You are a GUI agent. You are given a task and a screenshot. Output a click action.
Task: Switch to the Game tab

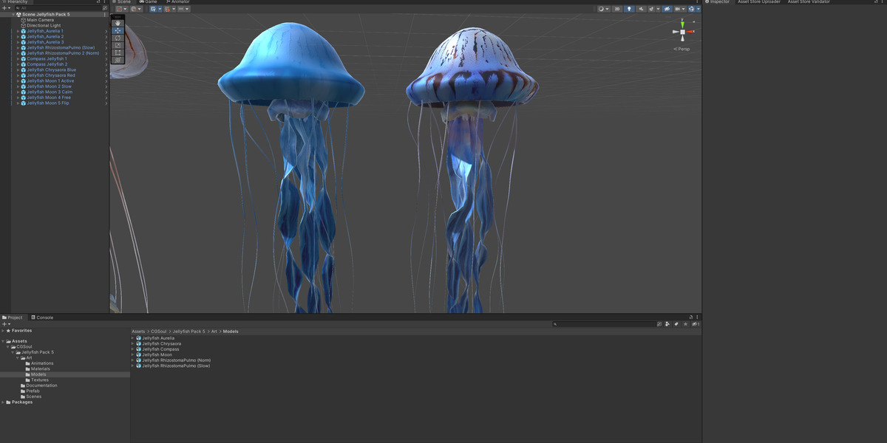click(148, 2)
